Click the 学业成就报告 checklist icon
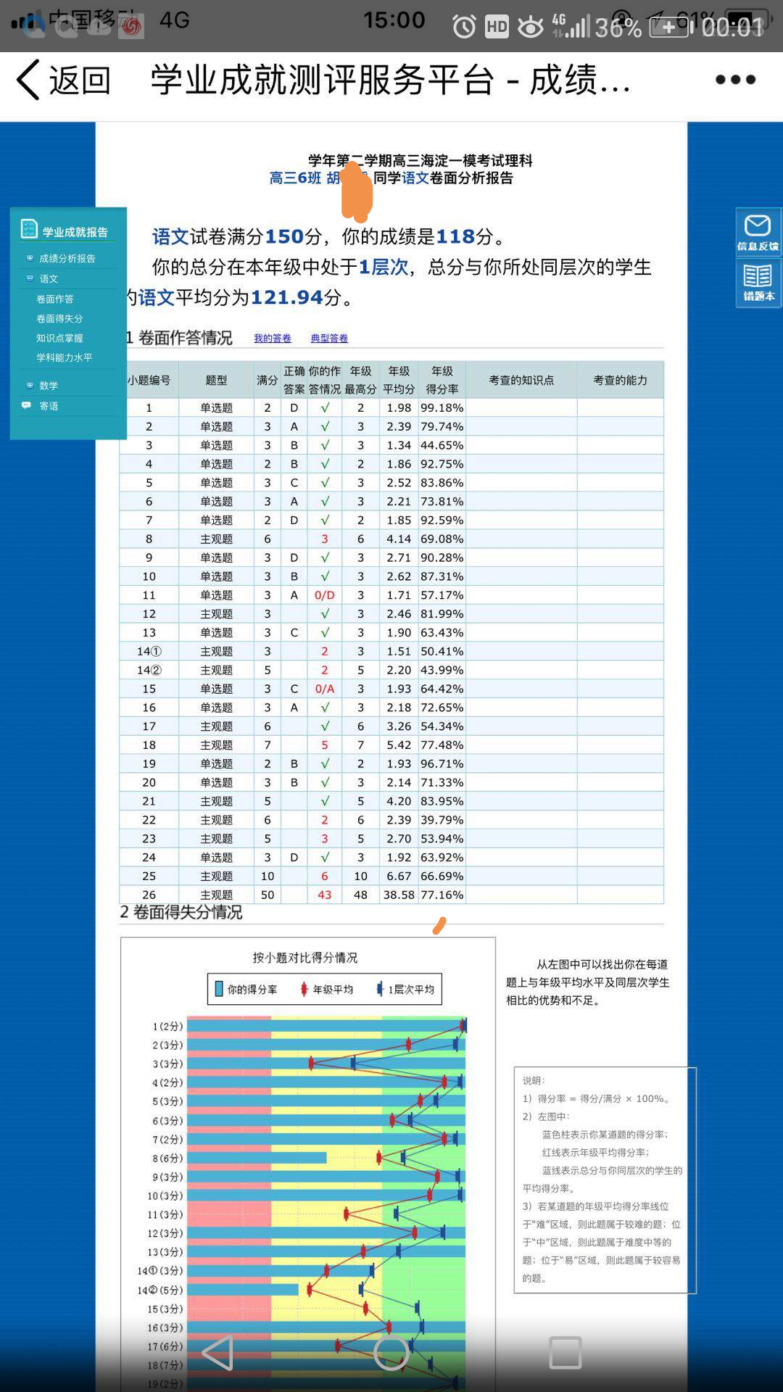Screen dimensions: 783x1392 (x=29, y=229)
